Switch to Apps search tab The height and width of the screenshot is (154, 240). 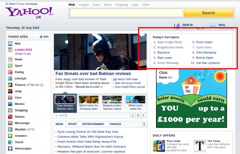(x=135, y=5)
